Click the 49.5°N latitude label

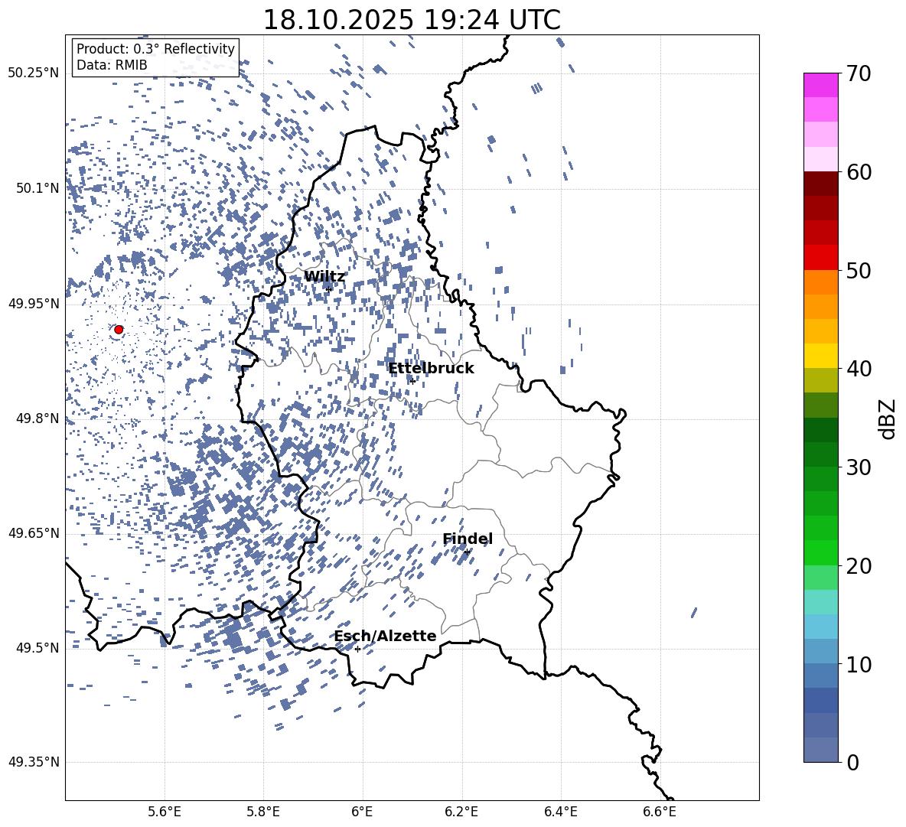pos(38,647)
